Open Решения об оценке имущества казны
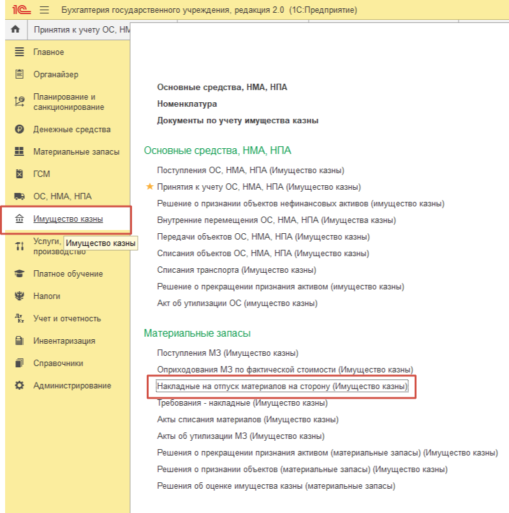This screenshot has width=509, height=513. (x=276, y=486)
